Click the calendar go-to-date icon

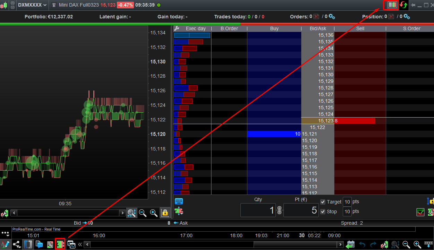point(350,244)
